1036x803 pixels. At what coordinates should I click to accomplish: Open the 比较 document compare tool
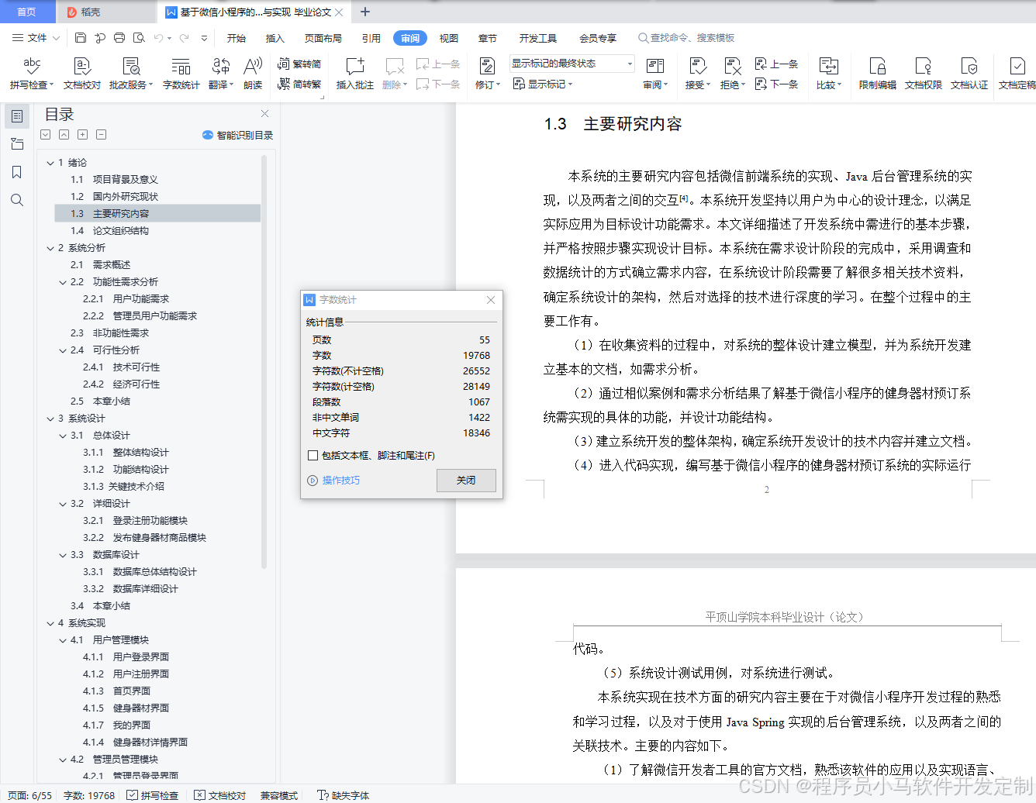tap(827, 73)
